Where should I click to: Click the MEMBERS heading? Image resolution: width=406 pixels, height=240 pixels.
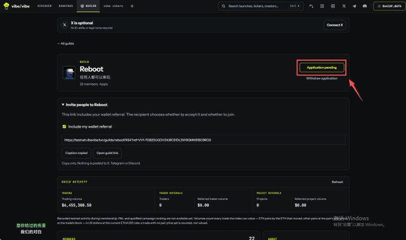point(69,239)
